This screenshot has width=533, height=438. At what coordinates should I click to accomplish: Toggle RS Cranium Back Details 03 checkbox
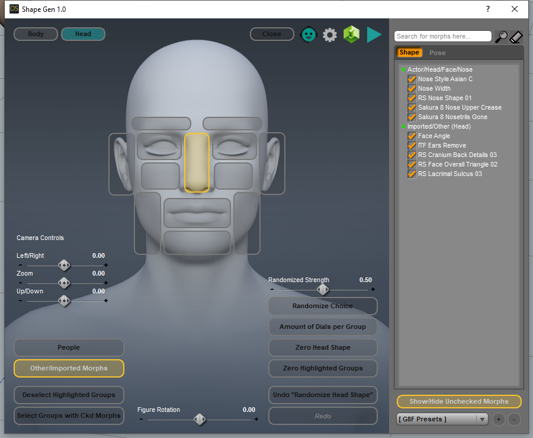412,155
